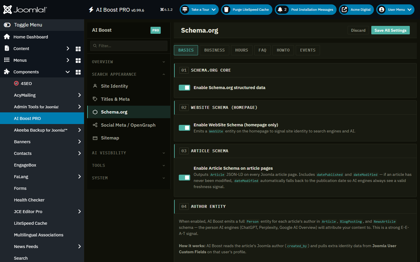Toggle Enable WebSite Schema homepage only
This screenshot has height=262, width=420.
pyautogui.click(x=184, y=128)
